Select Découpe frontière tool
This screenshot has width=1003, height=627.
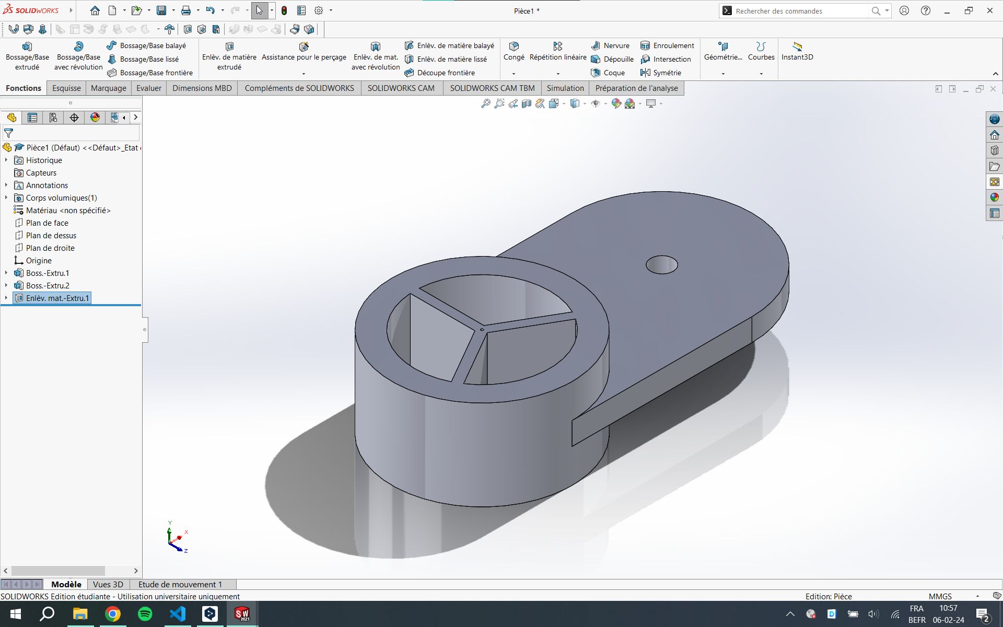coord(440,73)
